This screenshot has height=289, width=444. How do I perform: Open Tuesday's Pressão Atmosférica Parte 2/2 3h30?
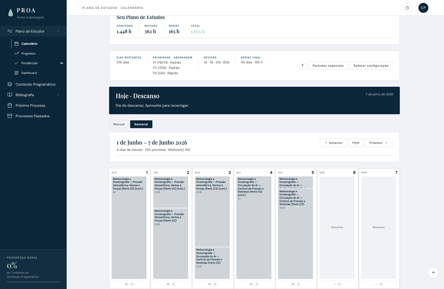pos(171,243)
